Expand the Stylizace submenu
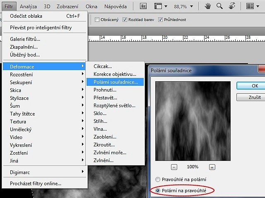Screen dimensions: 265x198 45,98
